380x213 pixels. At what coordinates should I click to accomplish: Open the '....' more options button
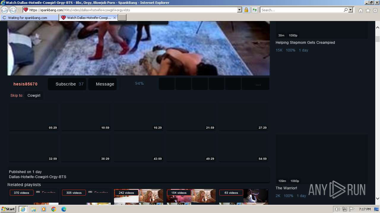tap(256, 84)
